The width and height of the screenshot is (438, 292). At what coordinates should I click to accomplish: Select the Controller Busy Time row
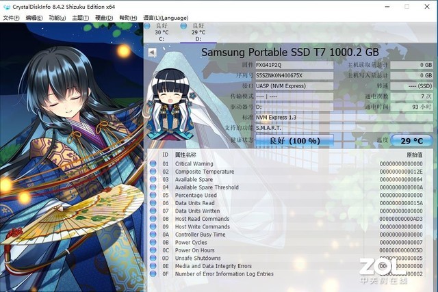point(286,235)
